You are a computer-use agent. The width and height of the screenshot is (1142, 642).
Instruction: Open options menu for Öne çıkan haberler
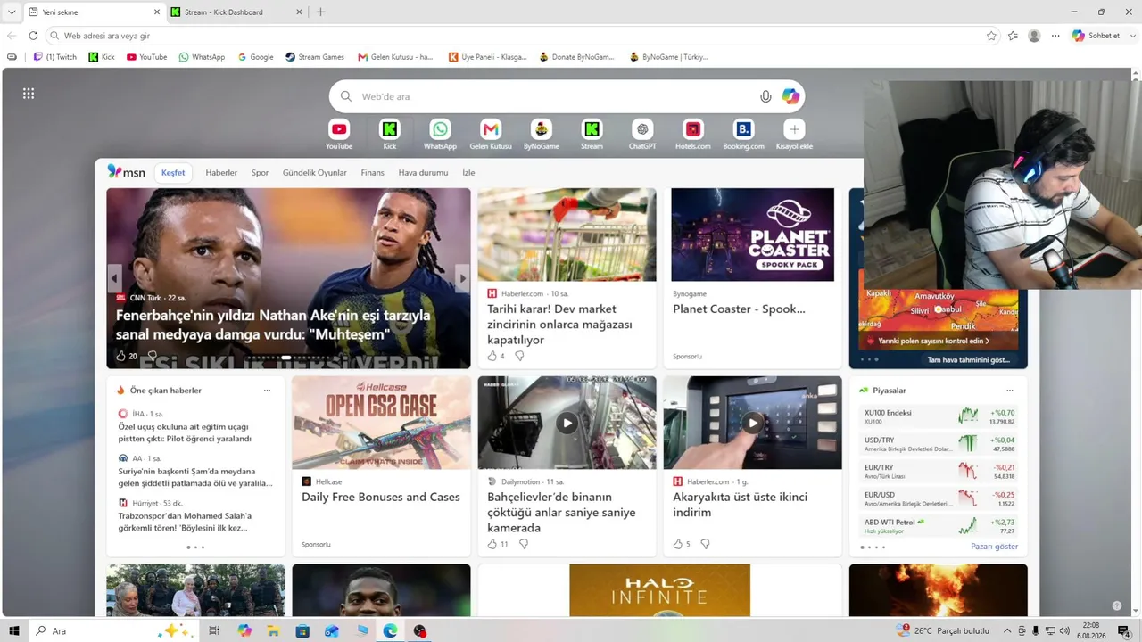click(x=267, y=391)
